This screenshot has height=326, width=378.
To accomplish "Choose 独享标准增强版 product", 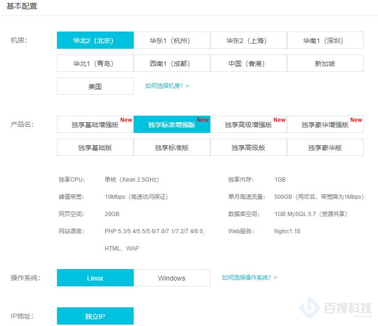I will pos(172,124).
